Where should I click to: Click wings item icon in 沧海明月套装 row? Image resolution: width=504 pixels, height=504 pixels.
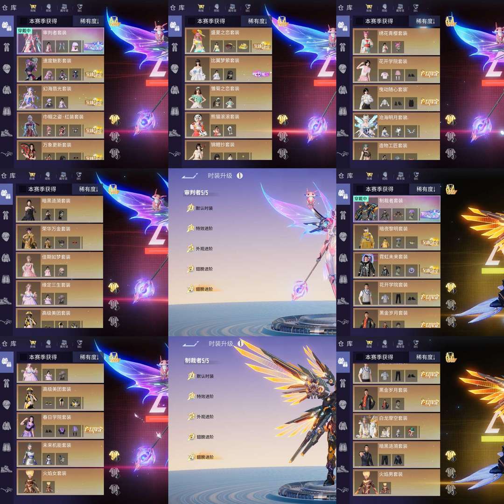pyautogui.click(x=412, y=131)
